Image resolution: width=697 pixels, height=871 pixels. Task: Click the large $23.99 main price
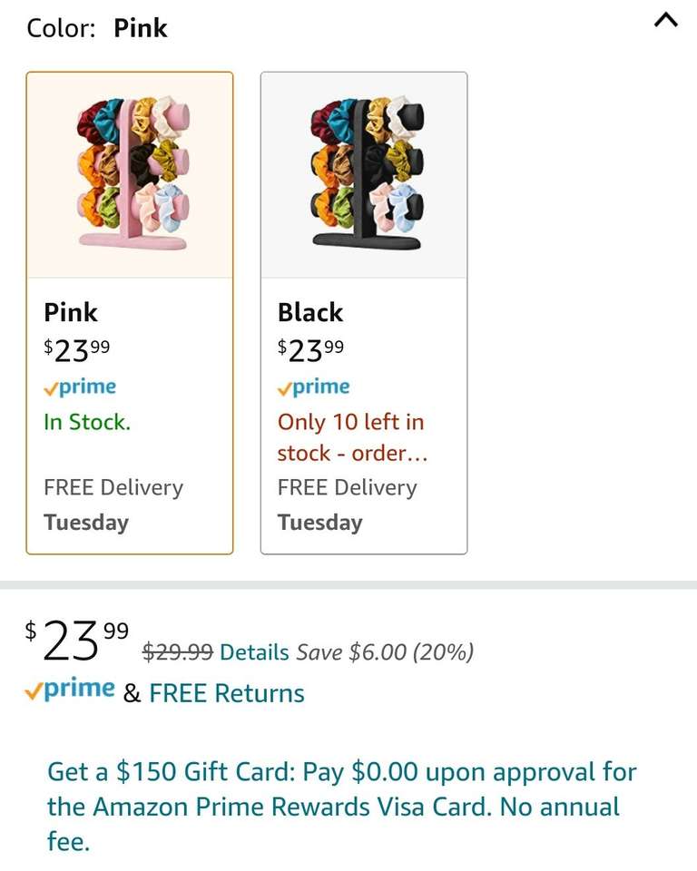[76, 639]
